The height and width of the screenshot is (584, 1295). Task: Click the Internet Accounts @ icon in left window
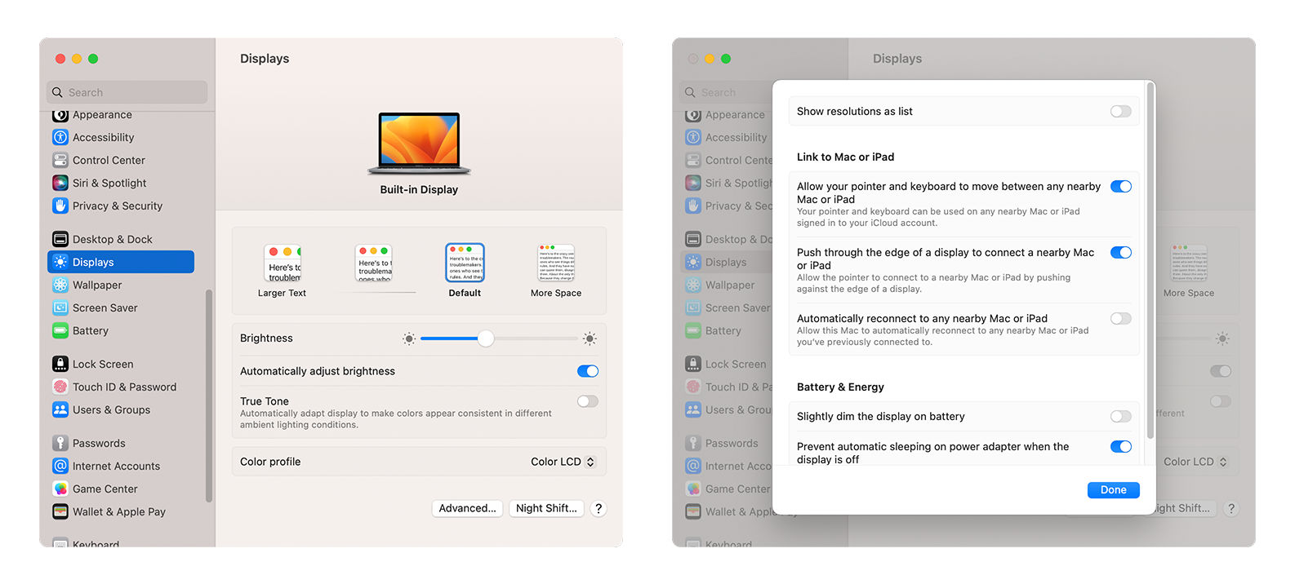tap(60, 466)
